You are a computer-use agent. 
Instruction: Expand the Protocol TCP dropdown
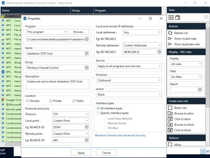click(70, 114)
